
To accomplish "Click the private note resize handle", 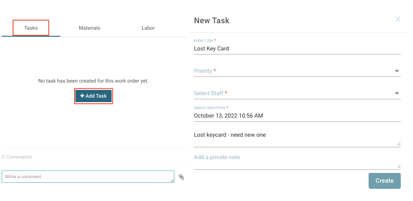I will [x=399, y=166].
